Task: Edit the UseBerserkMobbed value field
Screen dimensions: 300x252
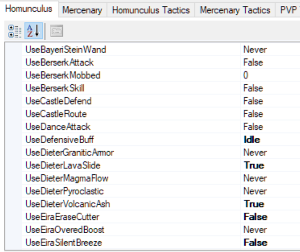Action: [x=270, y=75]
